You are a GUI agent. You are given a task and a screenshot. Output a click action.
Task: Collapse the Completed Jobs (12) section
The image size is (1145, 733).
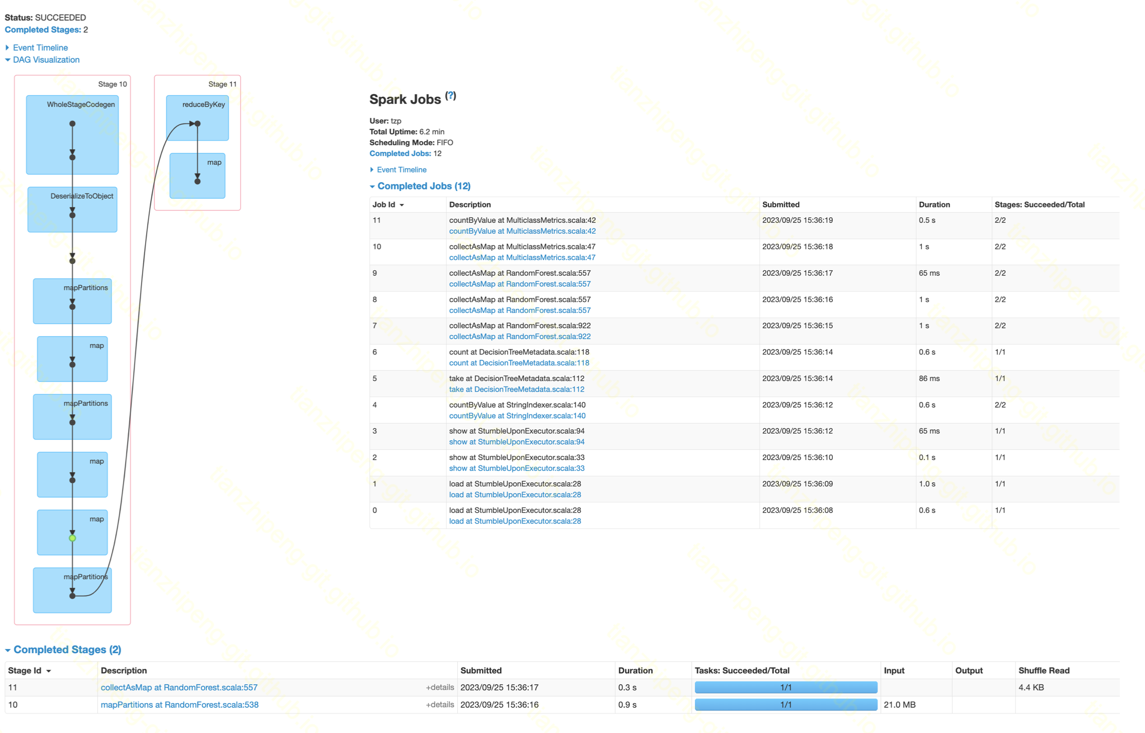(423, 186)
